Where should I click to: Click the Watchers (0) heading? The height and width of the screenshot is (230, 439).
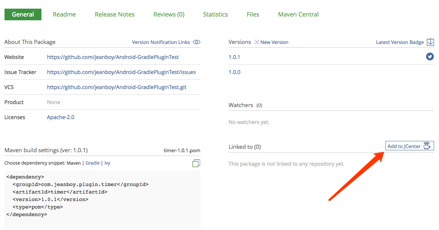245,105
